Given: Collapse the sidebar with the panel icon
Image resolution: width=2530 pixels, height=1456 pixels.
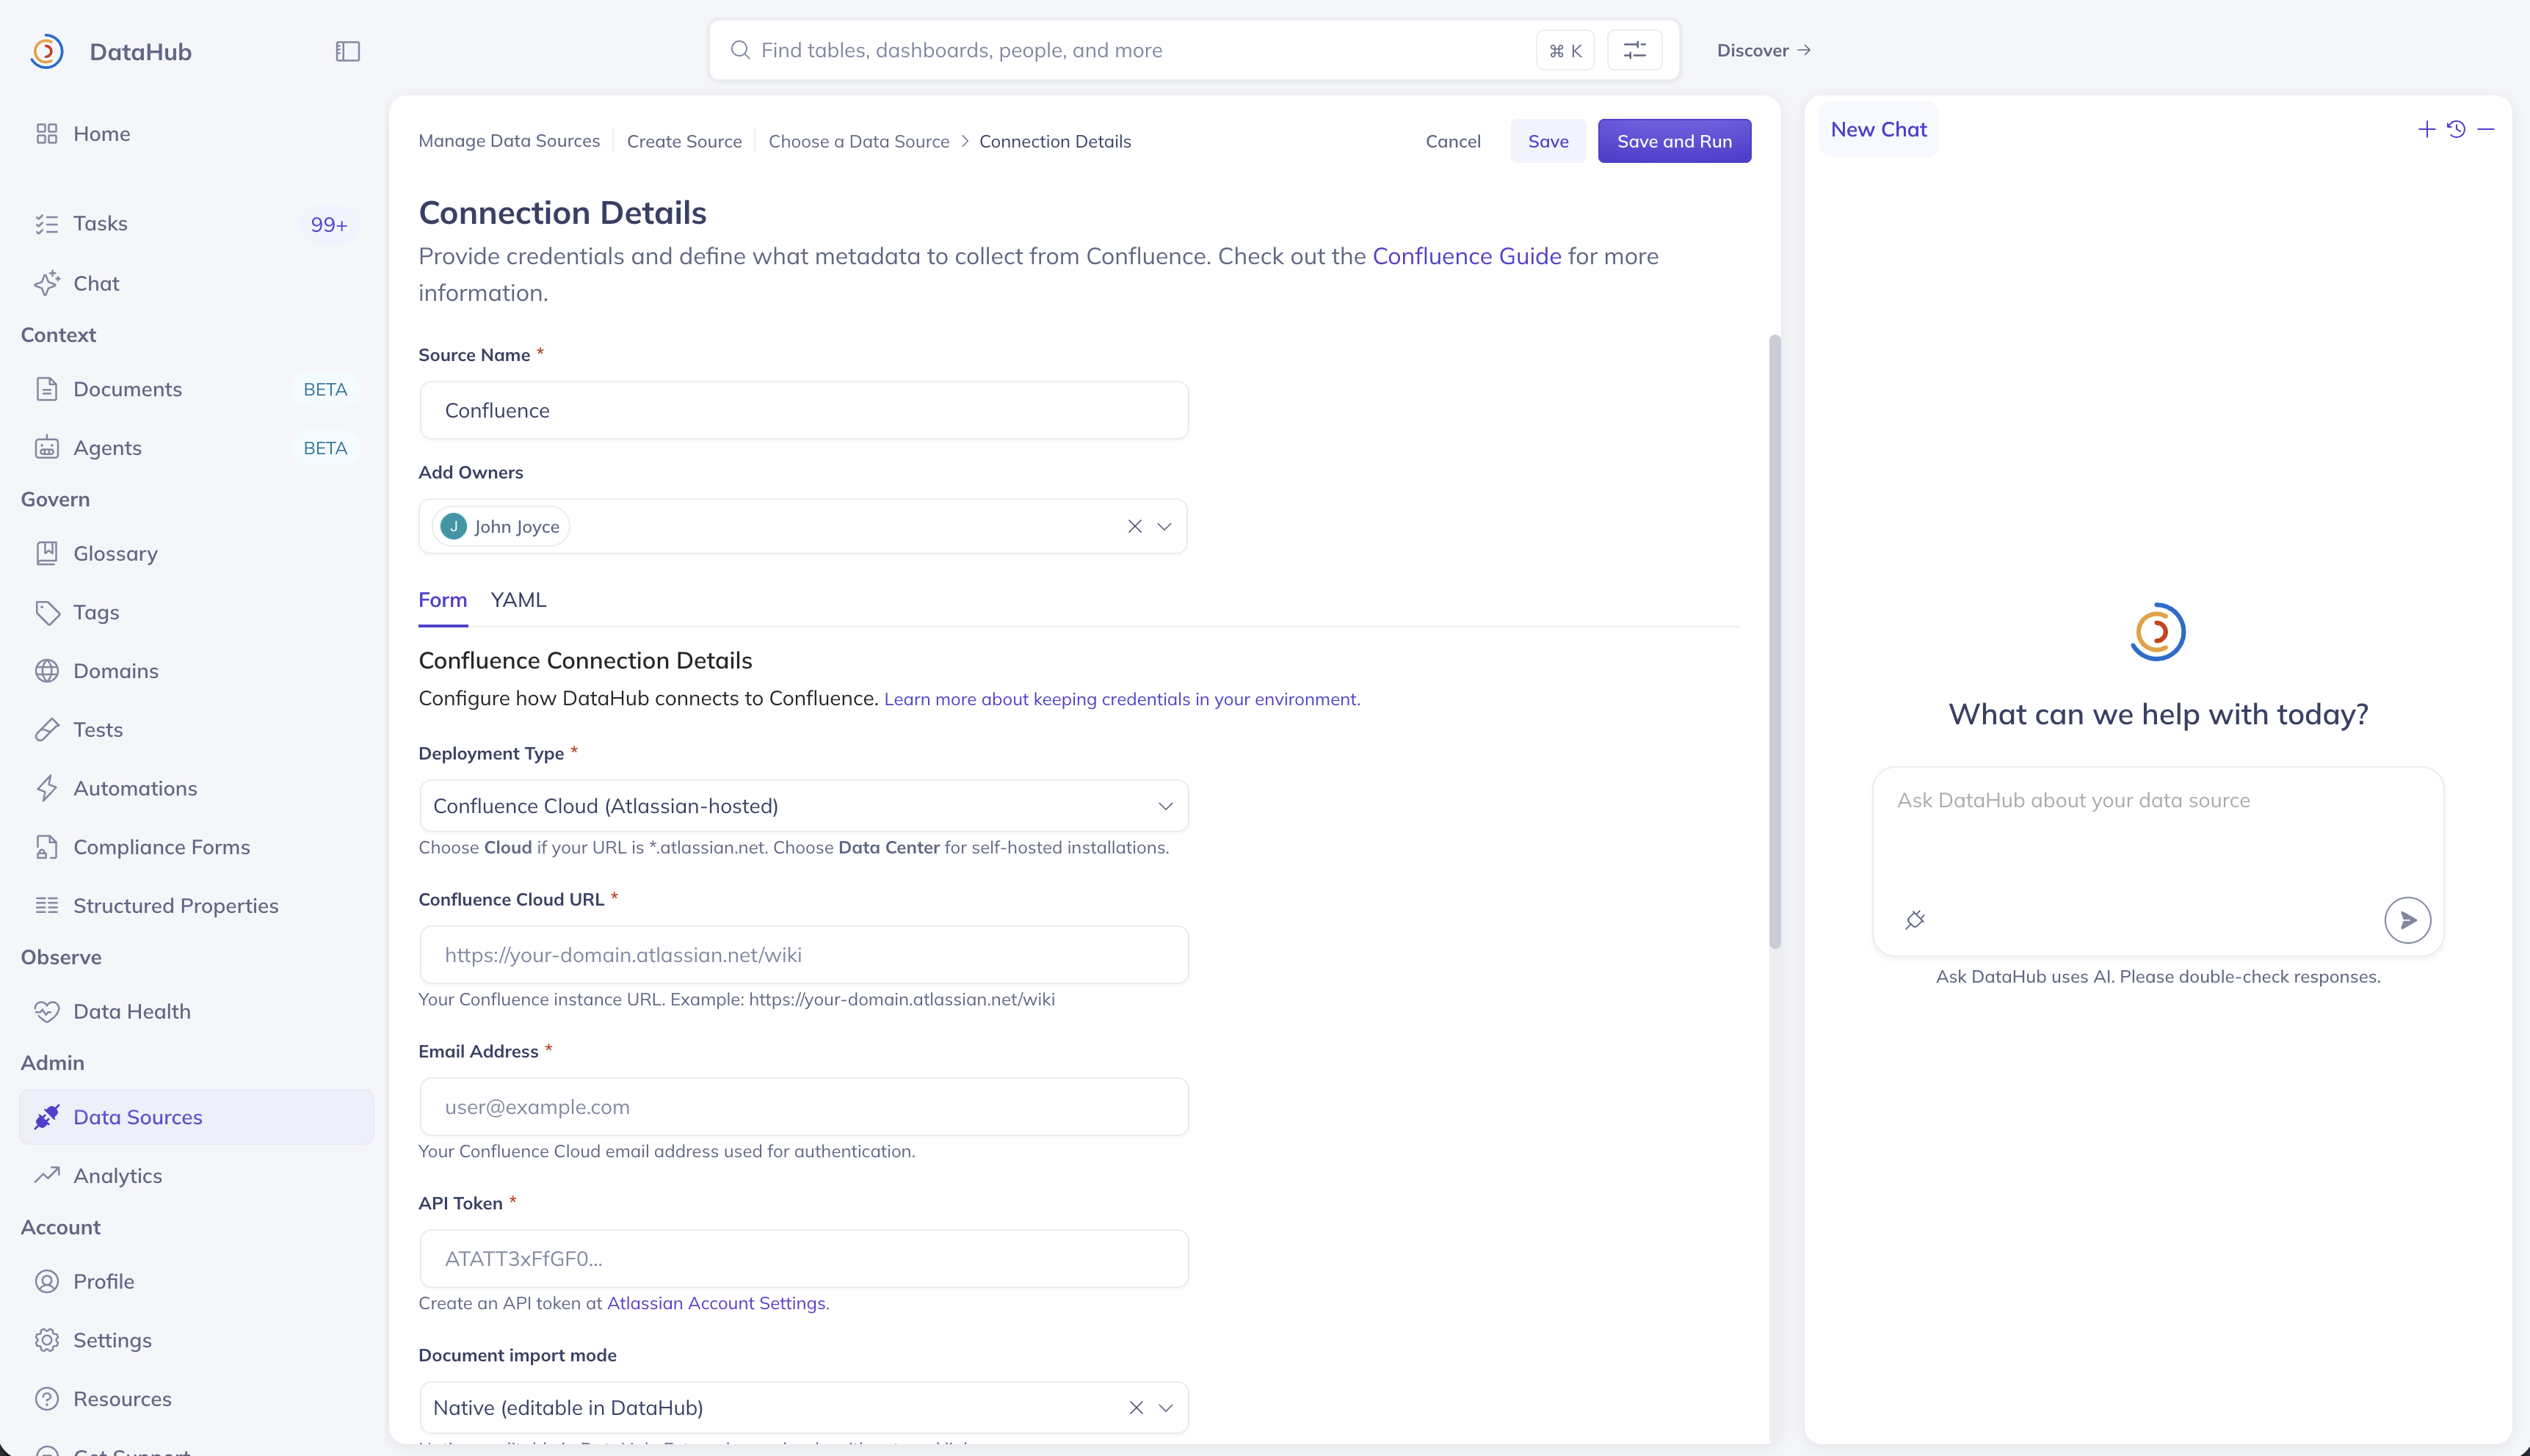Looking at the screenshot, I should pos(347,51).
